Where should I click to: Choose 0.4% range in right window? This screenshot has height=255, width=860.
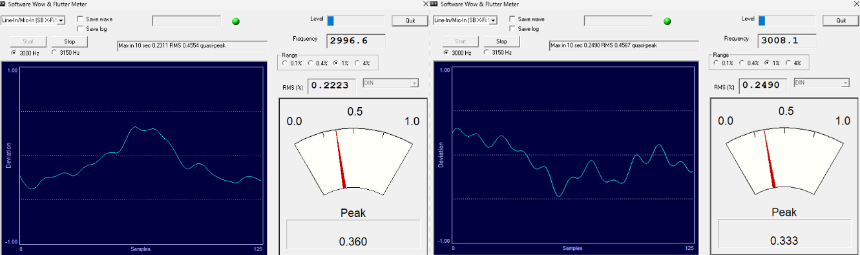742,63
